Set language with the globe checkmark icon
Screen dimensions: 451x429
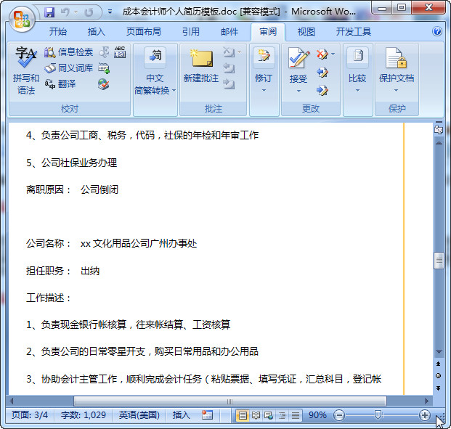104,84
